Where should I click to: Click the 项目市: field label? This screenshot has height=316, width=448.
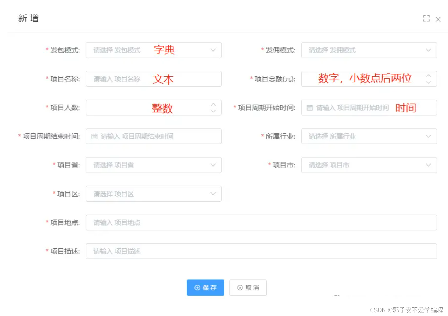[x=284, y=165]
